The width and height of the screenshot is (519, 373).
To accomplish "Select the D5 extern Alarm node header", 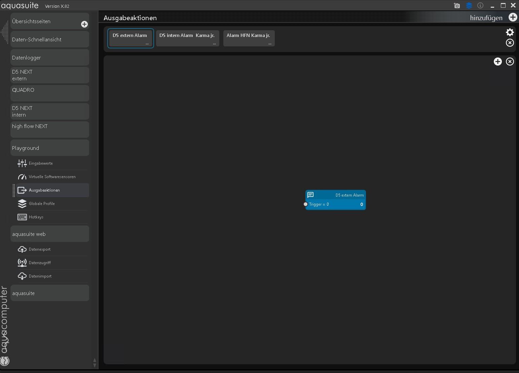I will (x=336, y=195).
